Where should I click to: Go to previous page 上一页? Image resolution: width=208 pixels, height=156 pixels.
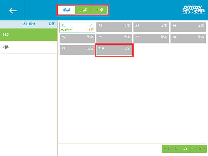(171, 149)
